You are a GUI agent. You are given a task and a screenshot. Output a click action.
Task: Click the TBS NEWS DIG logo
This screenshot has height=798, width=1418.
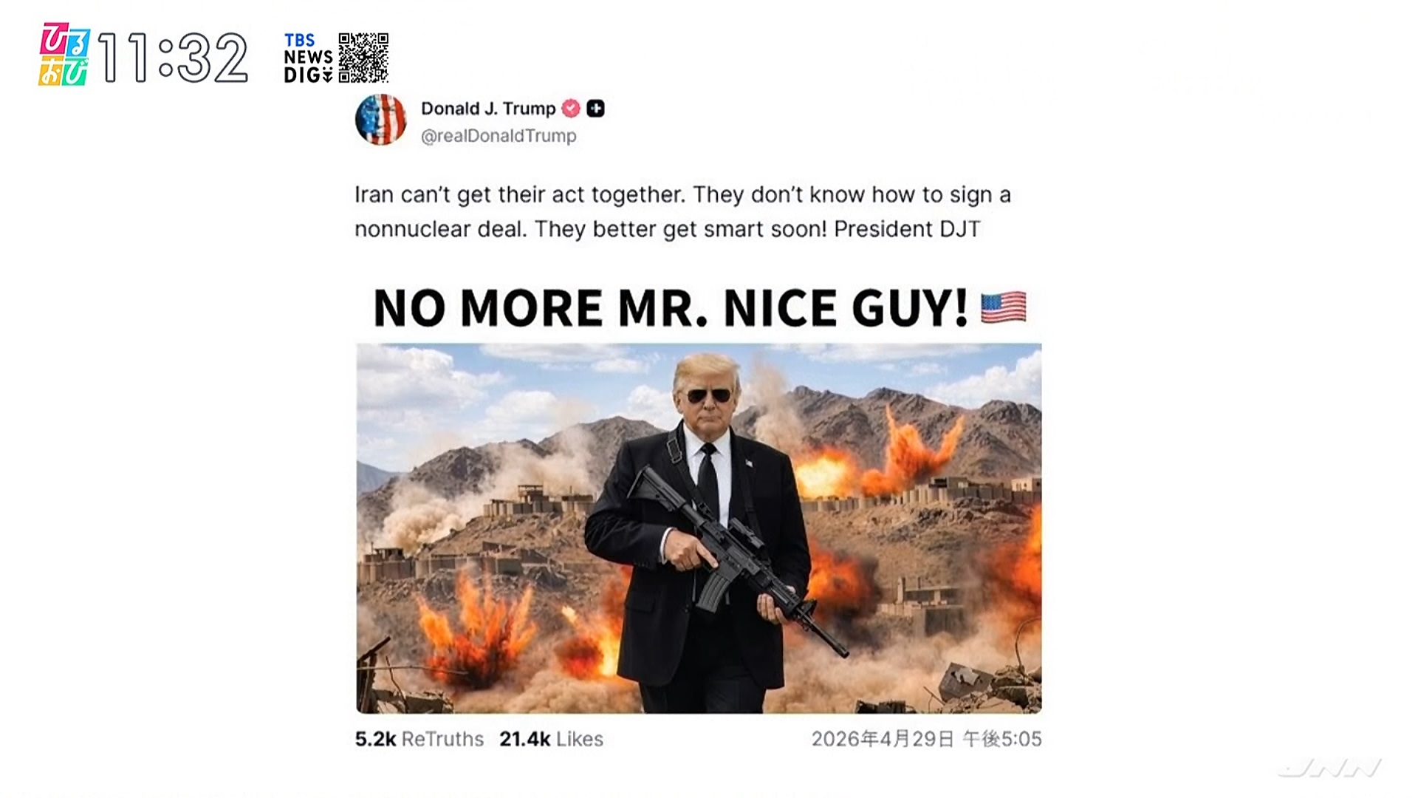click(x=308, y=58)
